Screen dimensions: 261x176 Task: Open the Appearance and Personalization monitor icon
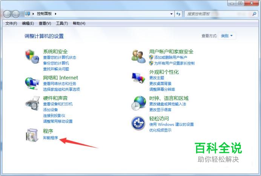[138, 78]
